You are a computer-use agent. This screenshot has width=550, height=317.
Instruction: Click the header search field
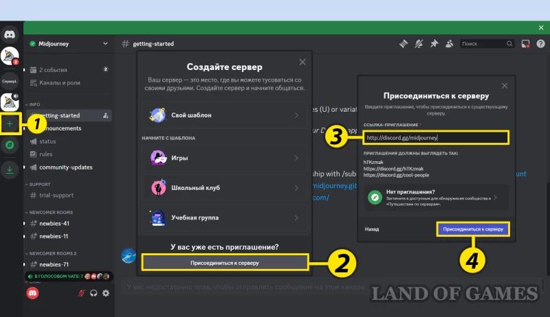487,44
